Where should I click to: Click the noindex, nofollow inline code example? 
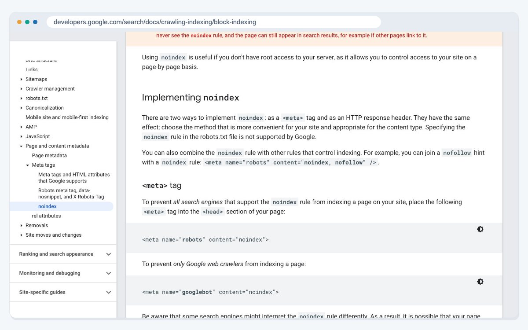290,162
